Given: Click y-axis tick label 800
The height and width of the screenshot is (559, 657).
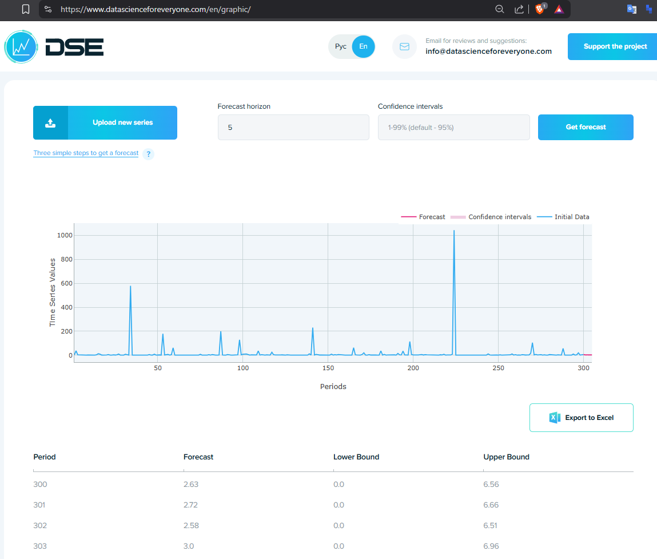Looking at the screenshot, I should tap(67, 259).
